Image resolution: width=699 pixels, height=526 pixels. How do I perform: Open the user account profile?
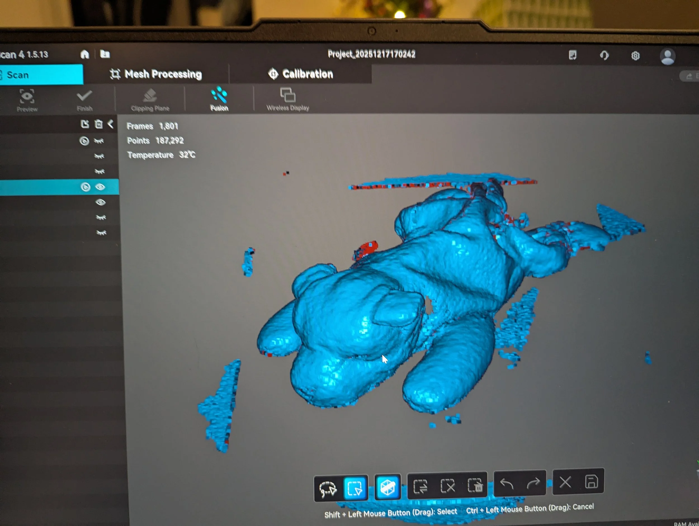[667, 57]
